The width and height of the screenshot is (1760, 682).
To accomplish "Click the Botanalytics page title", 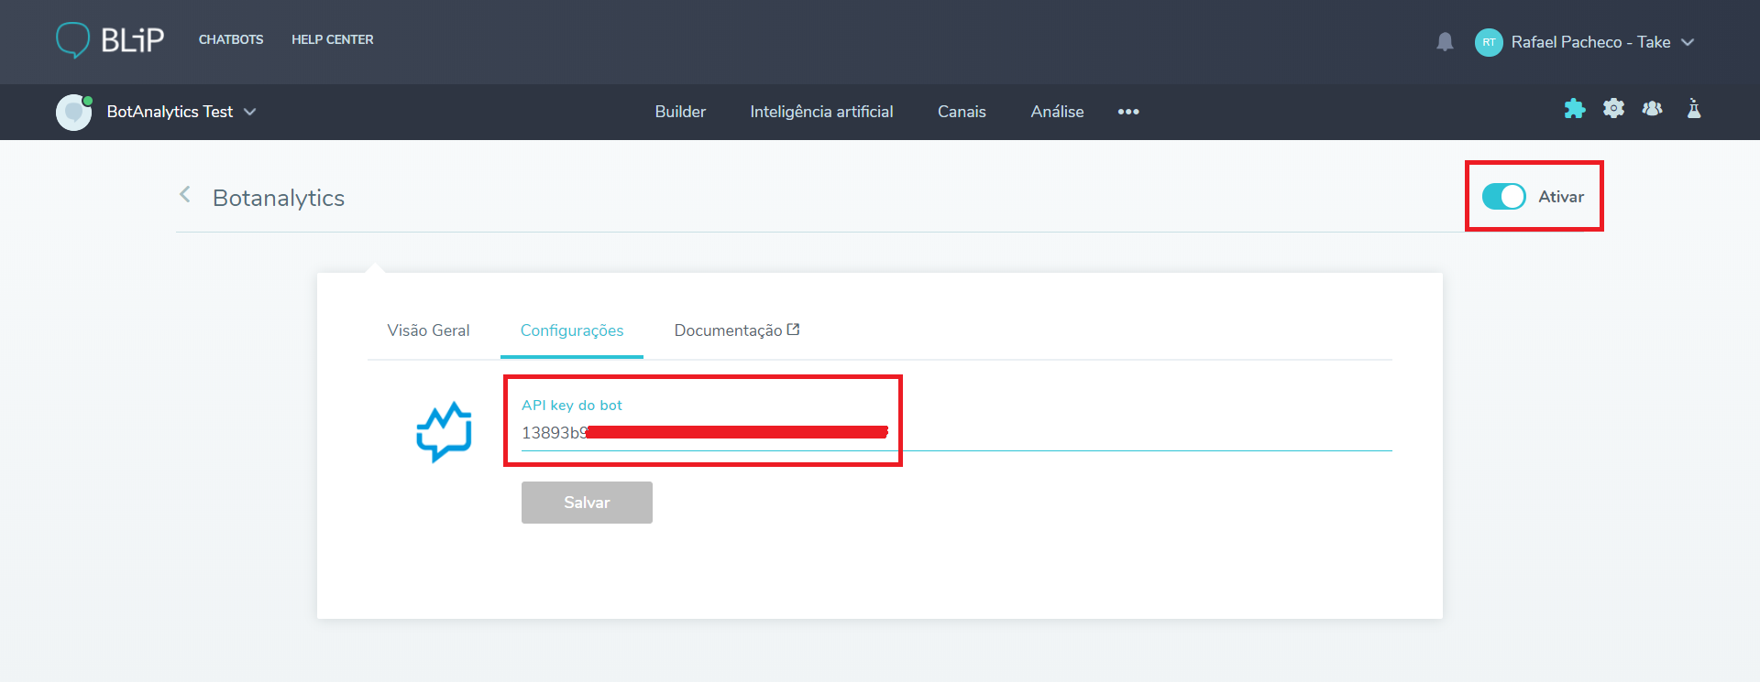I will [x=279, y=198].
